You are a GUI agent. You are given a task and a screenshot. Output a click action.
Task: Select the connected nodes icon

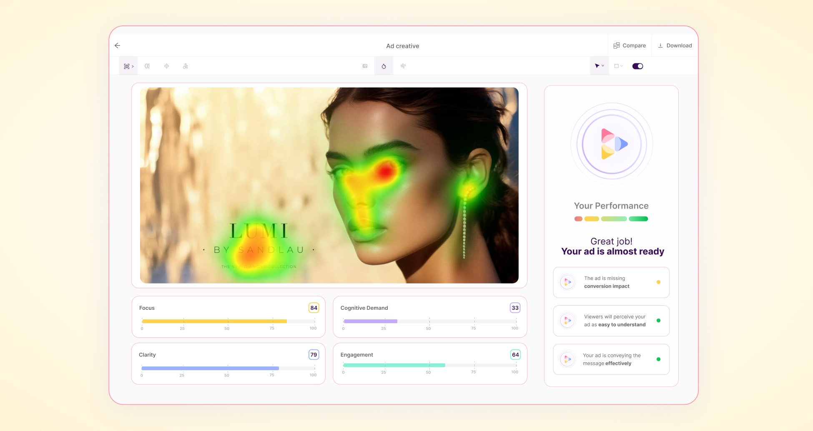coord(186,66)
